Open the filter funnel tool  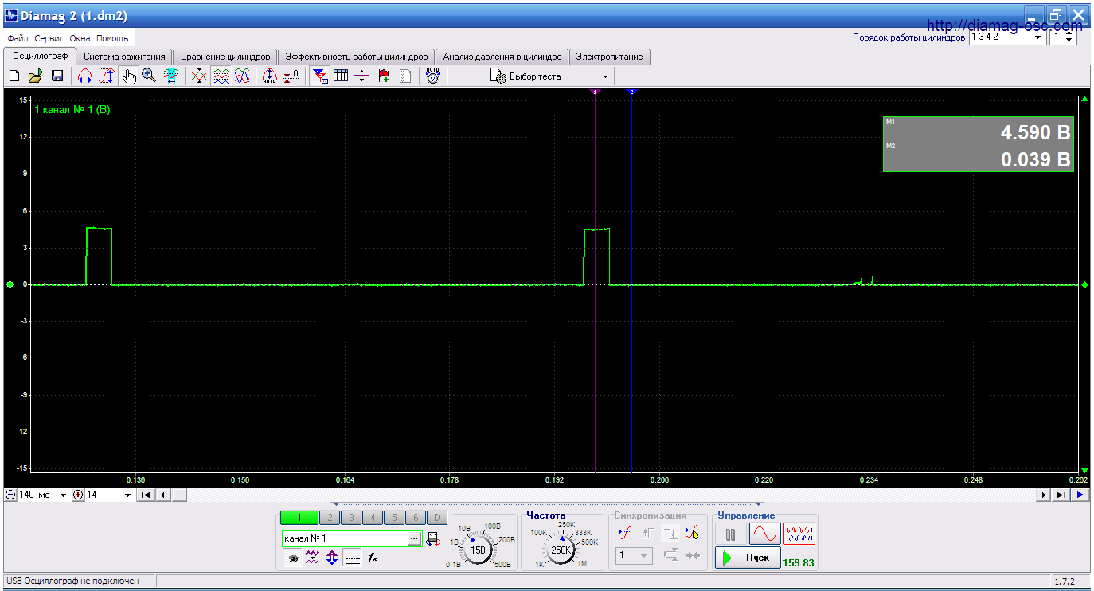(320, 76)
